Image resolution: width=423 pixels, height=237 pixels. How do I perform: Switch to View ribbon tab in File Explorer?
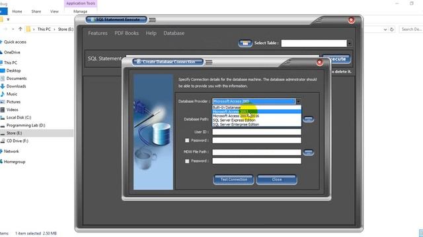(x=54, y=12)
